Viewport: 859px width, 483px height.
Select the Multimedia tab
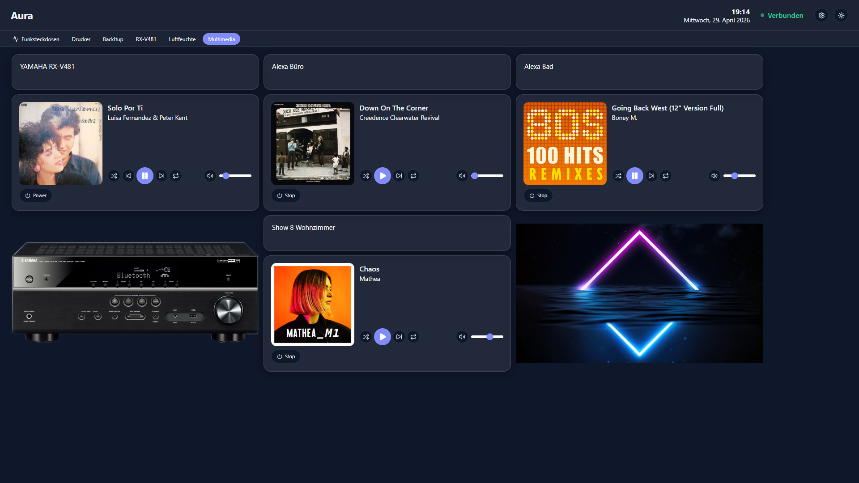tap(221, 39)
